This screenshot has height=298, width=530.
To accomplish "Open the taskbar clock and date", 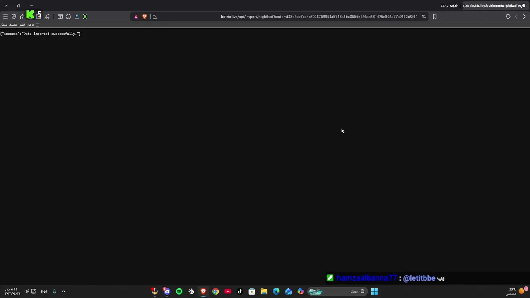I will click(x=12, y=291).
